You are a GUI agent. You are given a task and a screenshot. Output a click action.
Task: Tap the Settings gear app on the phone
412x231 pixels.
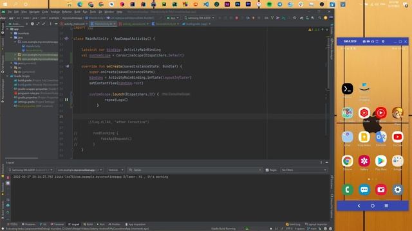pos(398,190)
